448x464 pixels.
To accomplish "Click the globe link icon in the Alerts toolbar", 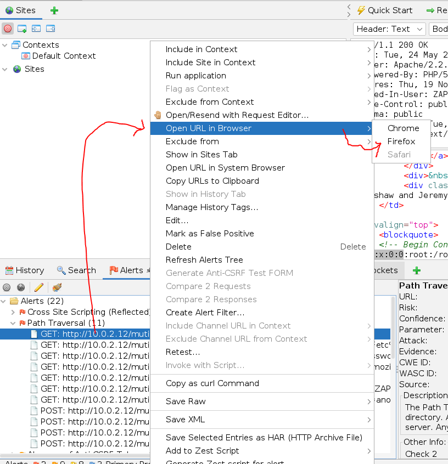I will pos(21,287).
